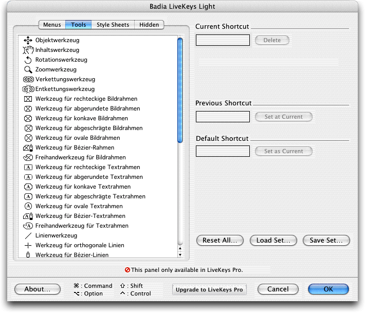Image resolution: width=365 pixels, height=313 pixels.
Task: Click the Inhaltswerkzeug hand icon
Action: click(28, 50)
